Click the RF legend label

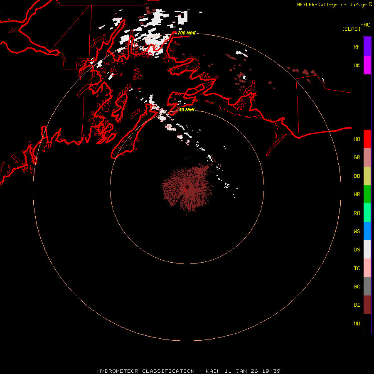pos(357,47)
